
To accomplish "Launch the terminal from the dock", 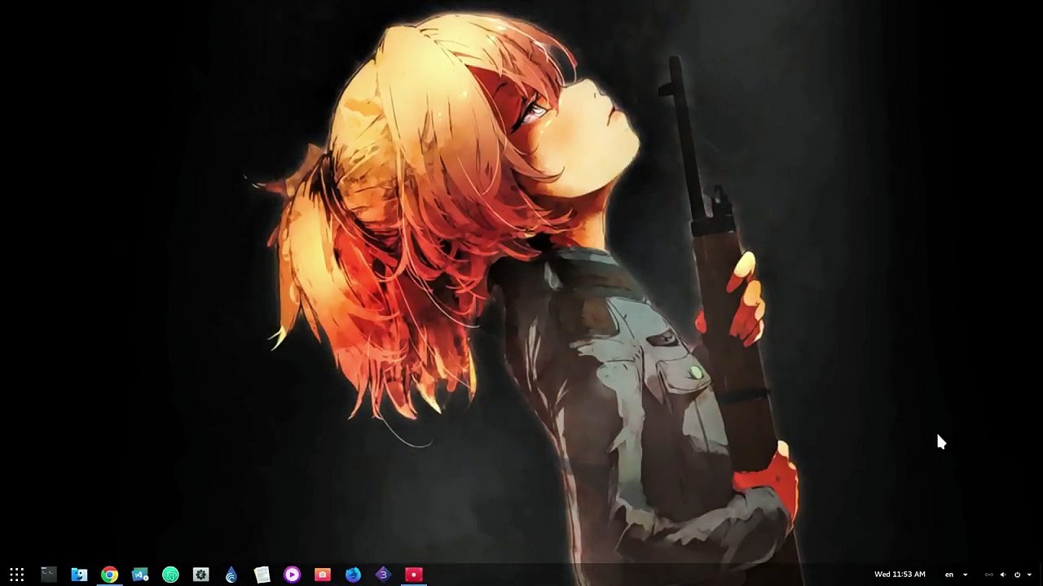I will click(x=49, y=575).
